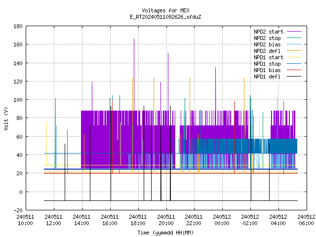Image resolution: width=316 pixels, height=237 pixels.
Task: Click the x-axis tick '240511 20:00'
Action: 166,220
